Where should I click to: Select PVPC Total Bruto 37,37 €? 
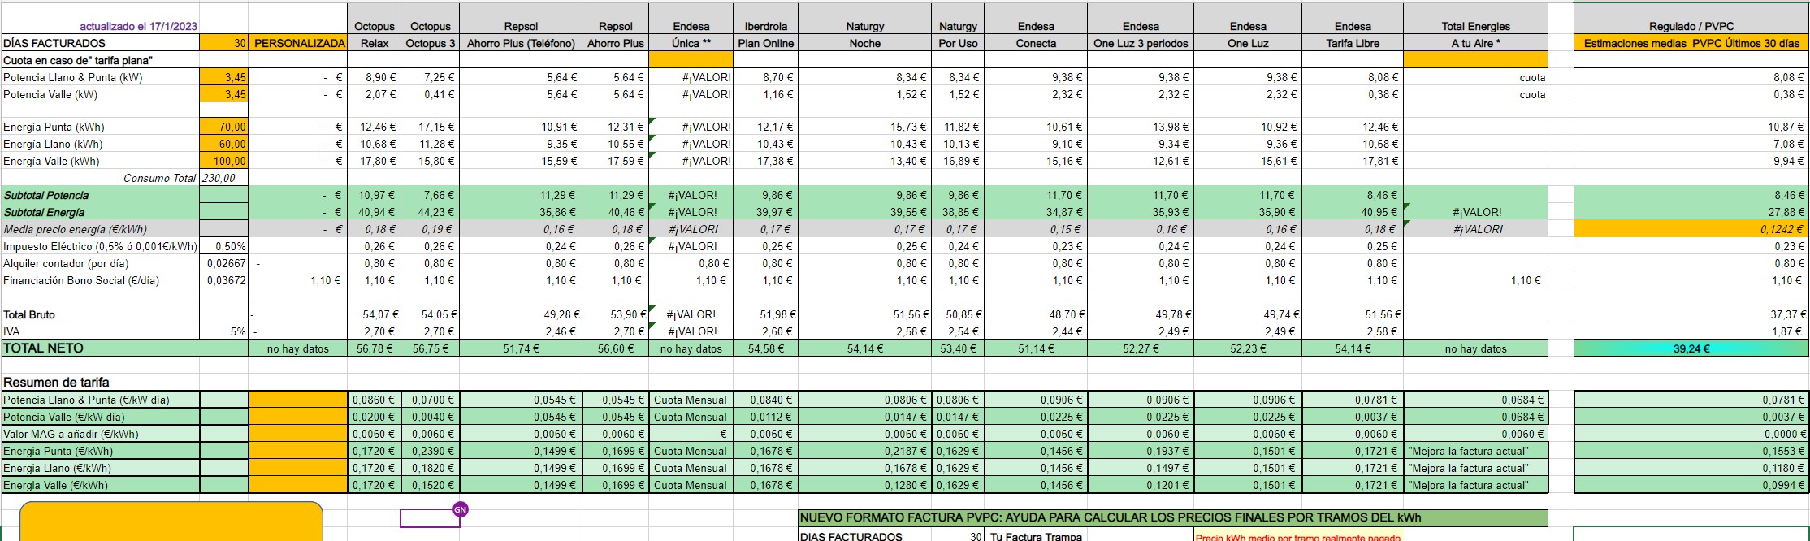(x=1691, y=314)
